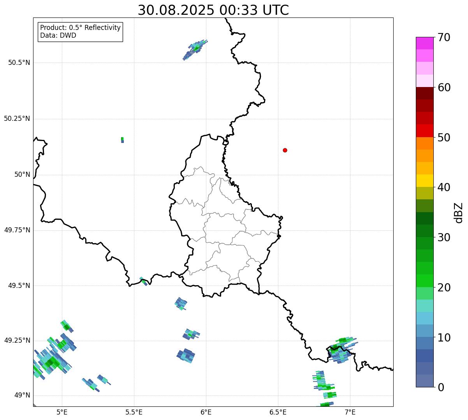Click the tiny isolated echo near 50.15°N 5.4°E
Image resolution: width=468 pixels, height=420 pixels.
[122, 140]
